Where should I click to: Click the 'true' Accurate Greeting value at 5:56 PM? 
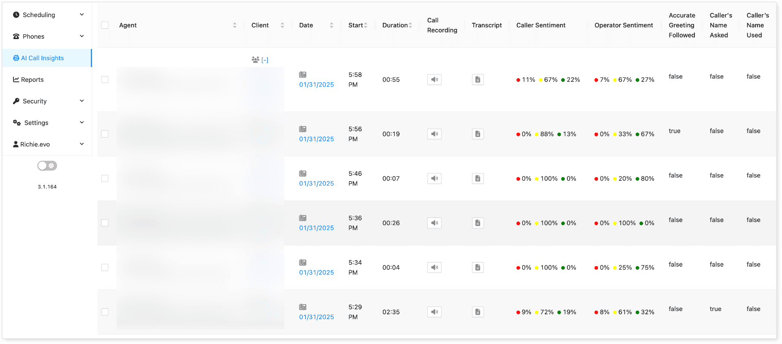click(x=674, y=131)
